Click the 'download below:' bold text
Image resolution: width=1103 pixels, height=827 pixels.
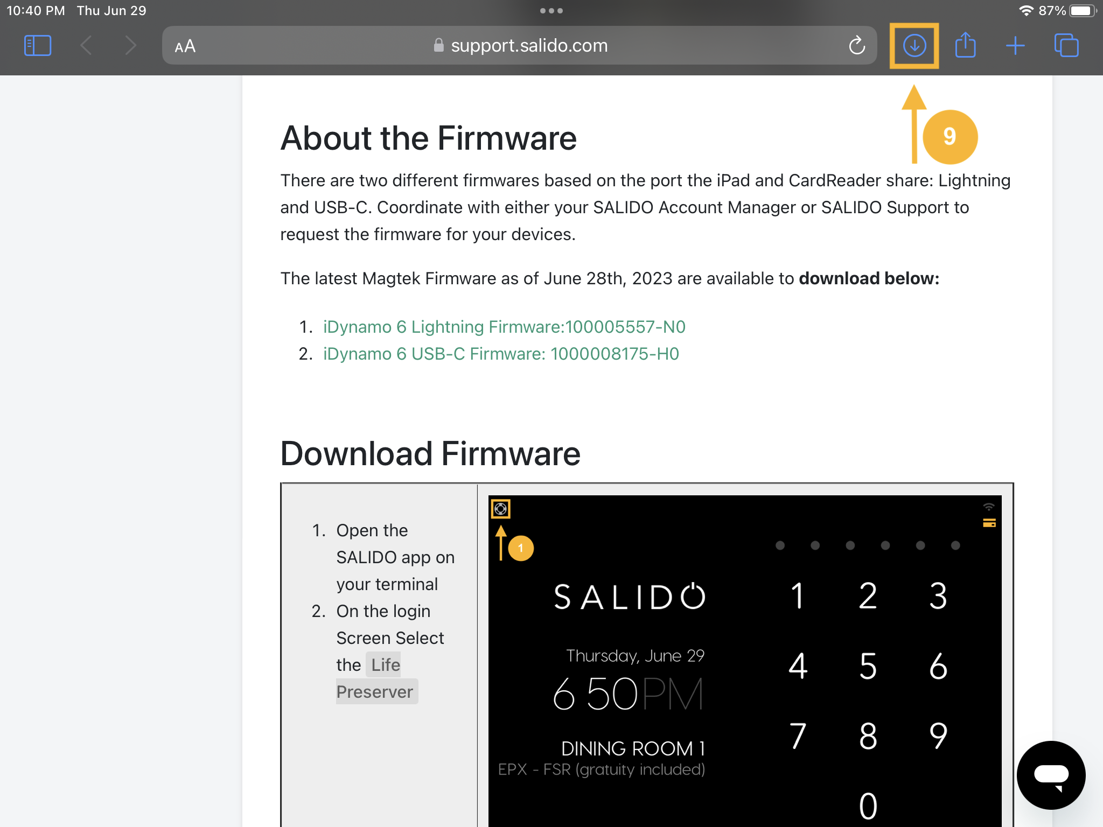pos(869,278)
